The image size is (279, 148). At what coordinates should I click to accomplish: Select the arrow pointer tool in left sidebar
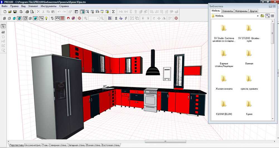pos(3,26)
